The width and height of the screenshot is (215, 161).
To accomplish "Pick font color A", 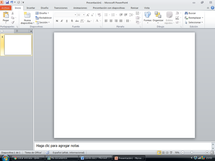I will [97, 21].
